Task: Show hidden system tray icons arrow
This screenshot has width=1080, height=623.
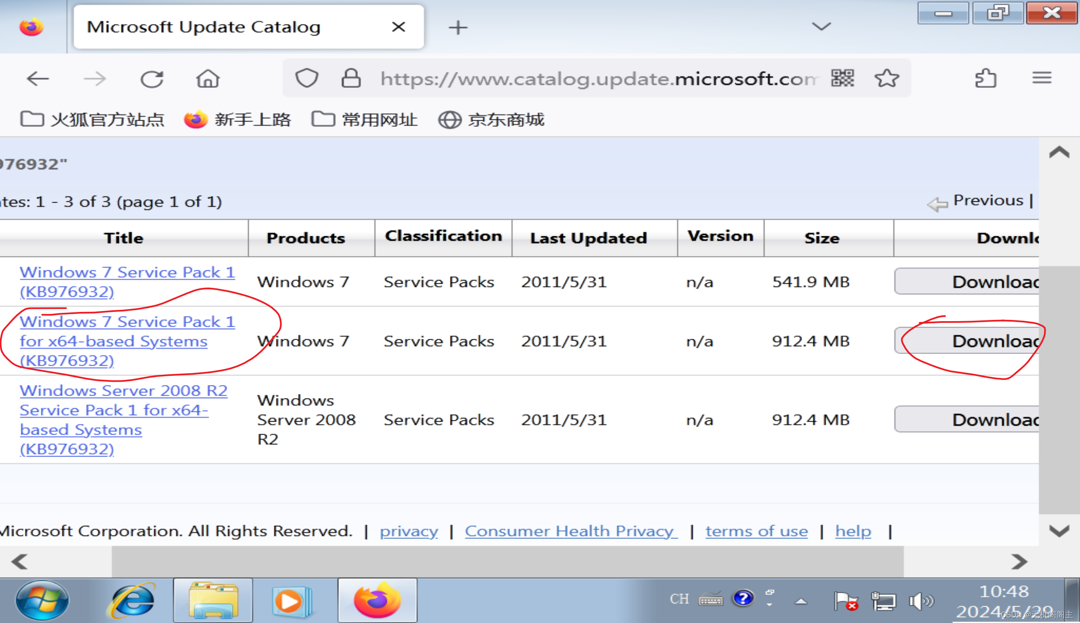Action: pos(801,602)
